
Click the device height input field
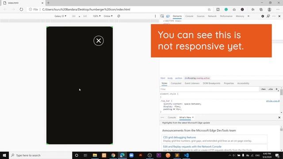click(x=85, y=16)
